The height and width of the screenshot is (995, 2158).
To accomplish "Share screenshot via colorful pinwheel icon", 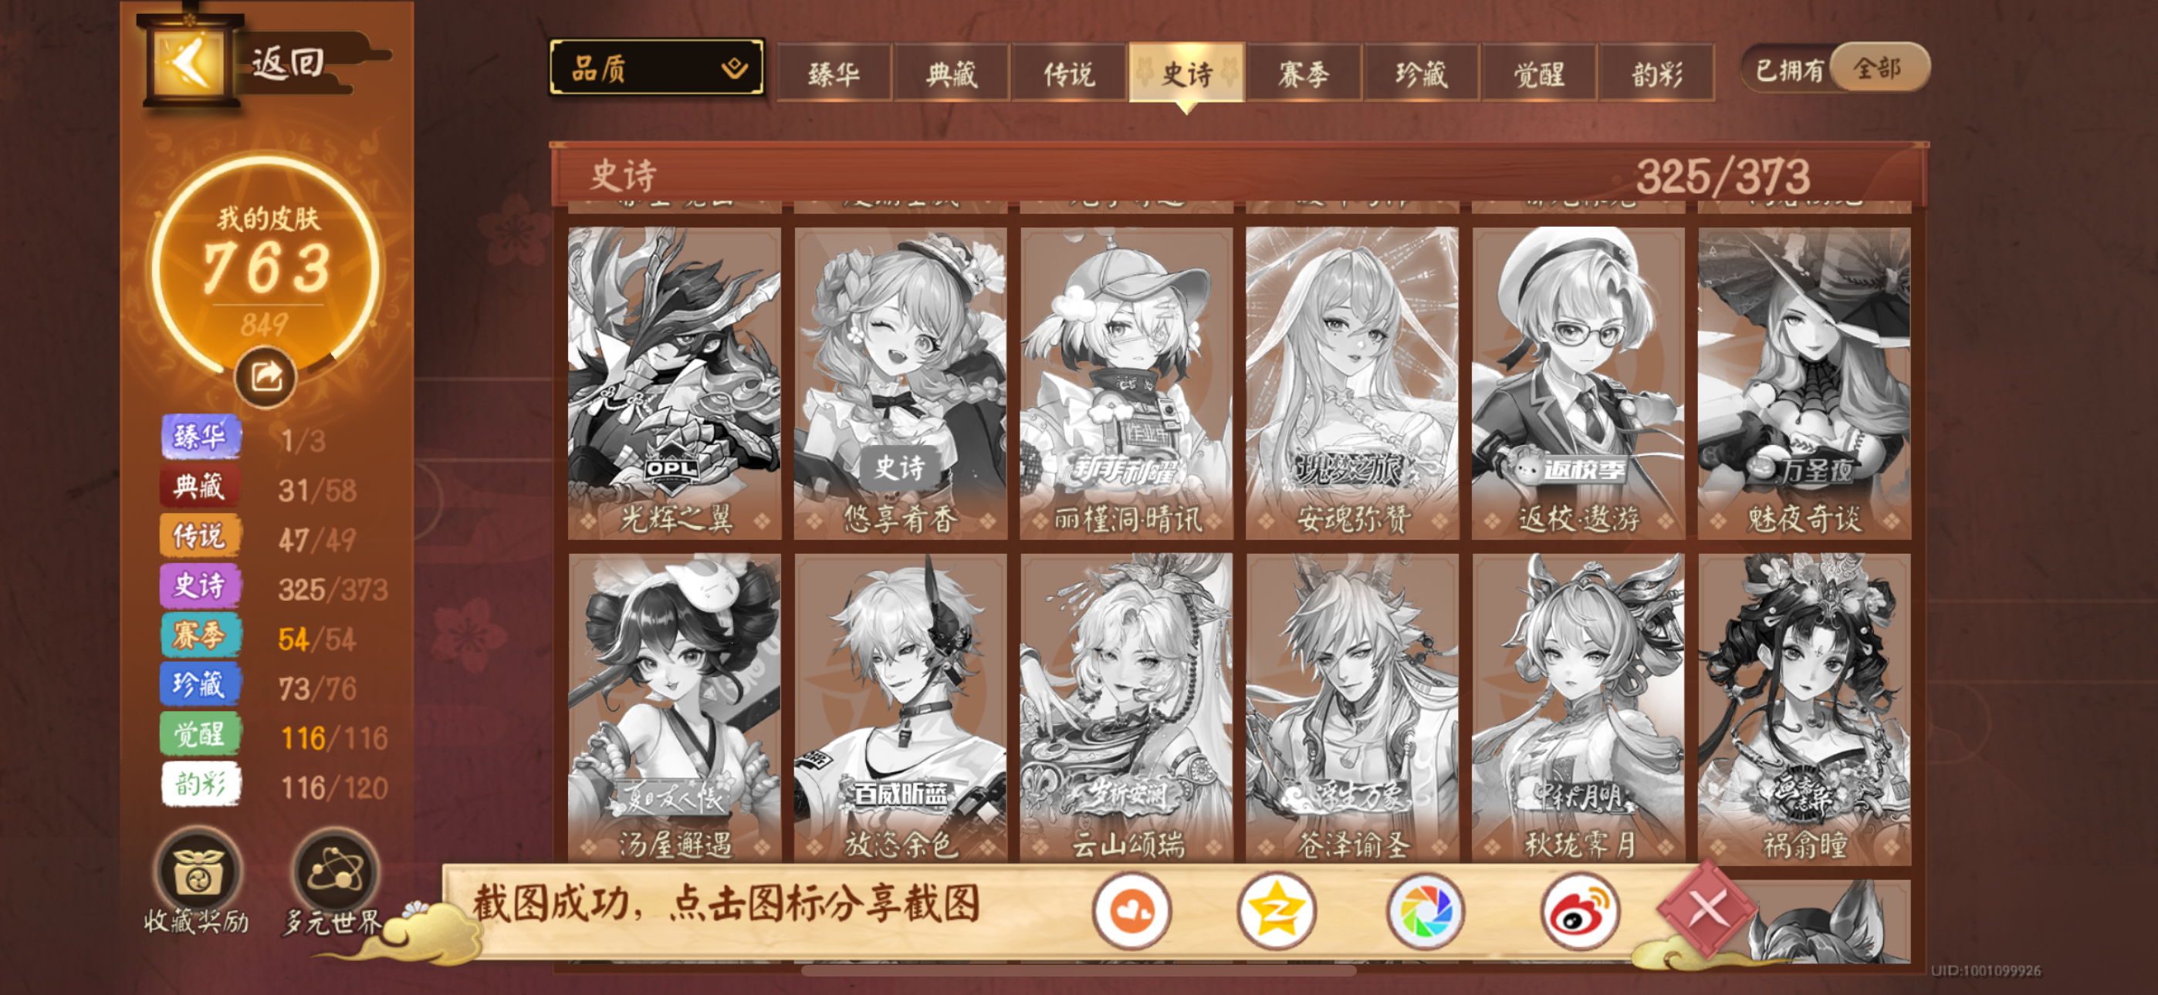I will (1425, 911).
